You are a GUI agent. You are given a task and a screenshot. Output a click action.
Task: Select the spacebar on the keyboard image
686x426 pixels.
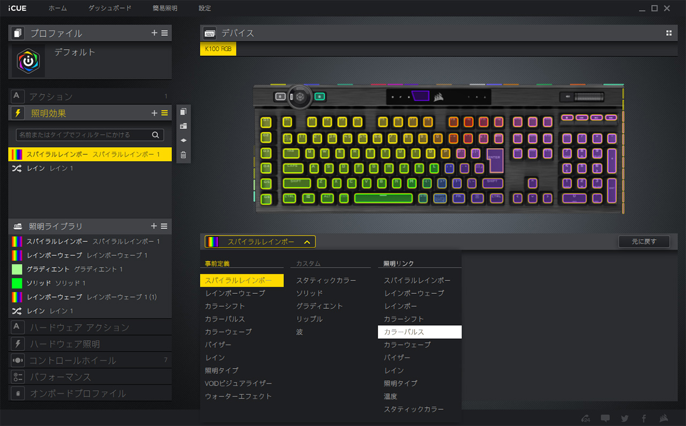(x=383, y=198)
